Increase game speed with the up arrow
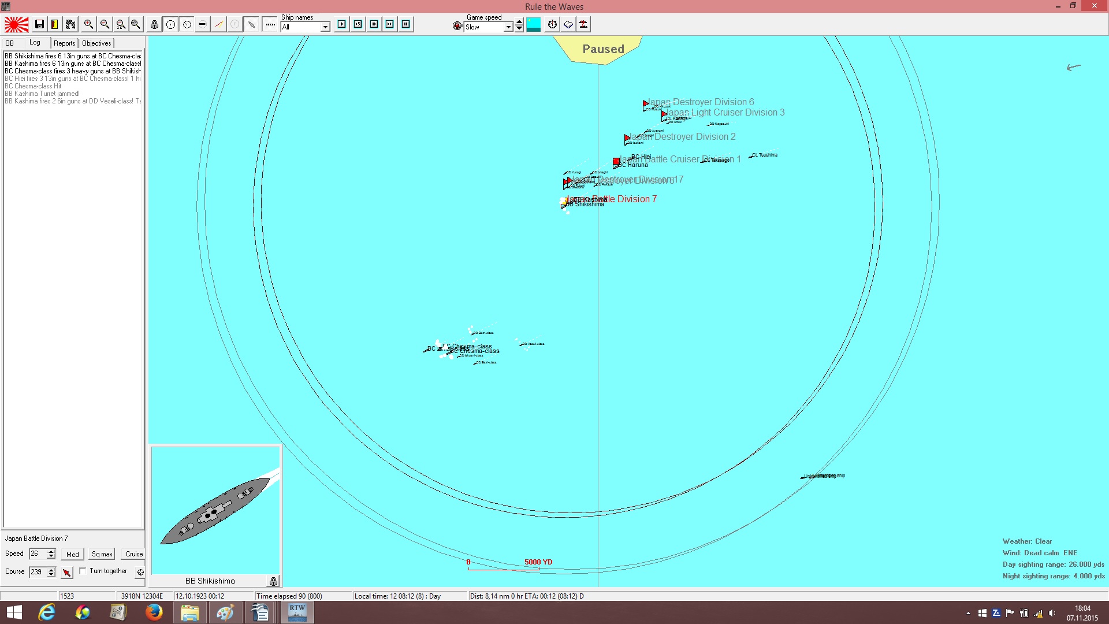The width and height of the screenshot is (1109, 624). pyautogui.click(x=519, y=23)
